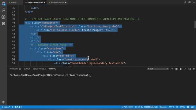Click the Ln 50, Col 48 position indicator
Viewport: 196px width, 110px height.
click(146, 107)
